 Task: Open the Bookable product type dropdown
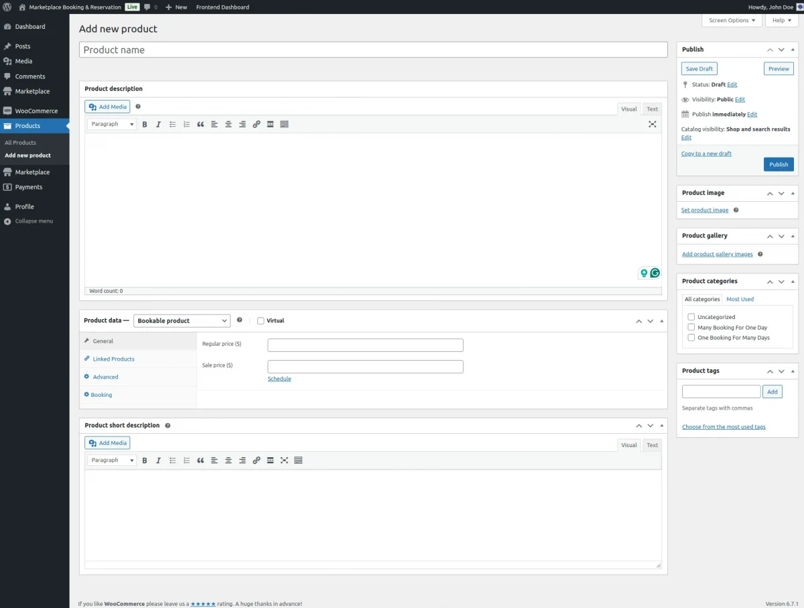point(182,321)
